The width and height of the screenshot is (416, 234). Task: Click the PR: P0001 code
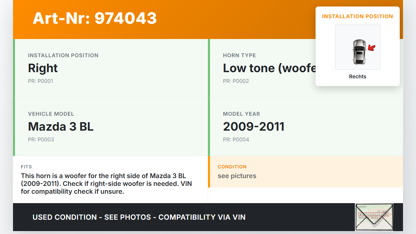[x=40, y=81]
